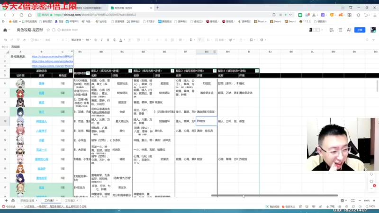Open a new browser tab
This screenshot has width=379, height=213.
(158, 8)
